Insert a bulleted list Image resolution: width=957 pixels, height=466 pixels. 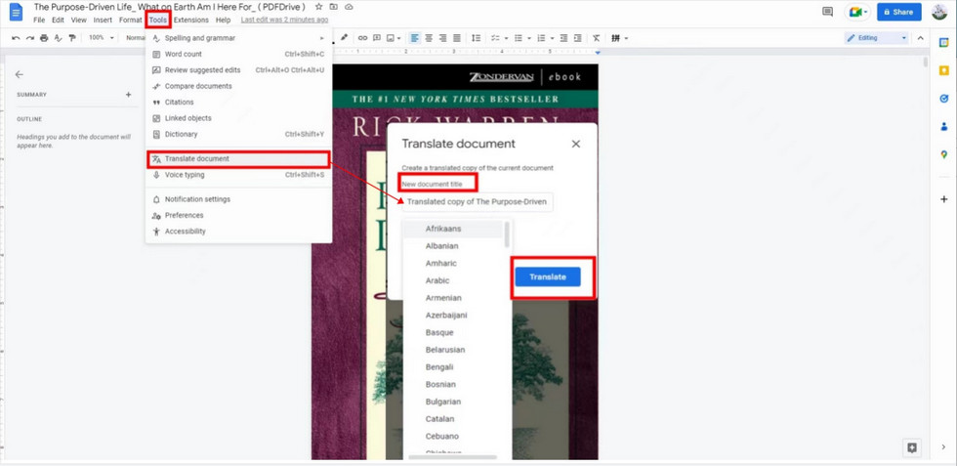519,38
